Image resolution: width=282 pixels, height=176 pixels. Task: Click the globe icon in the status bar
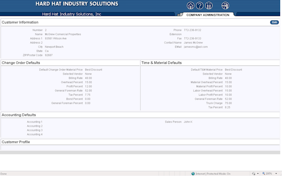coord(193,174)
